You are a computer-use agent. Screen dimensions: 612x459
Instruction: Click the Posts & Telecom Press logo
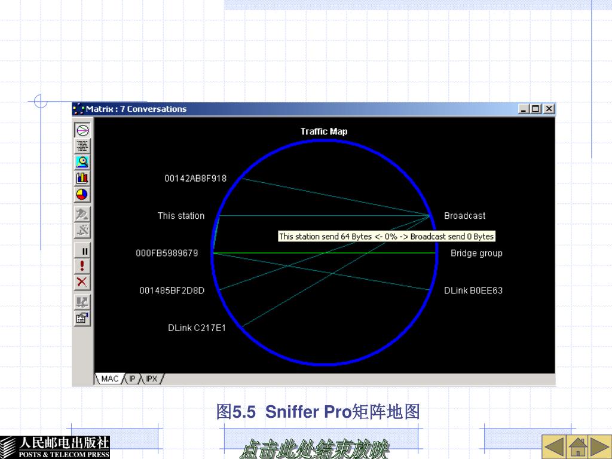pos(55,447)
